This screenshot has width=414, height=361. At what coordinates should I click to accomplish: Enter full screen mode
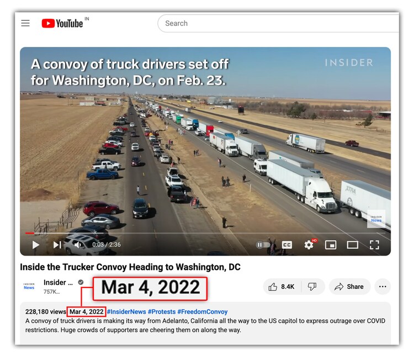coord(374,245)
